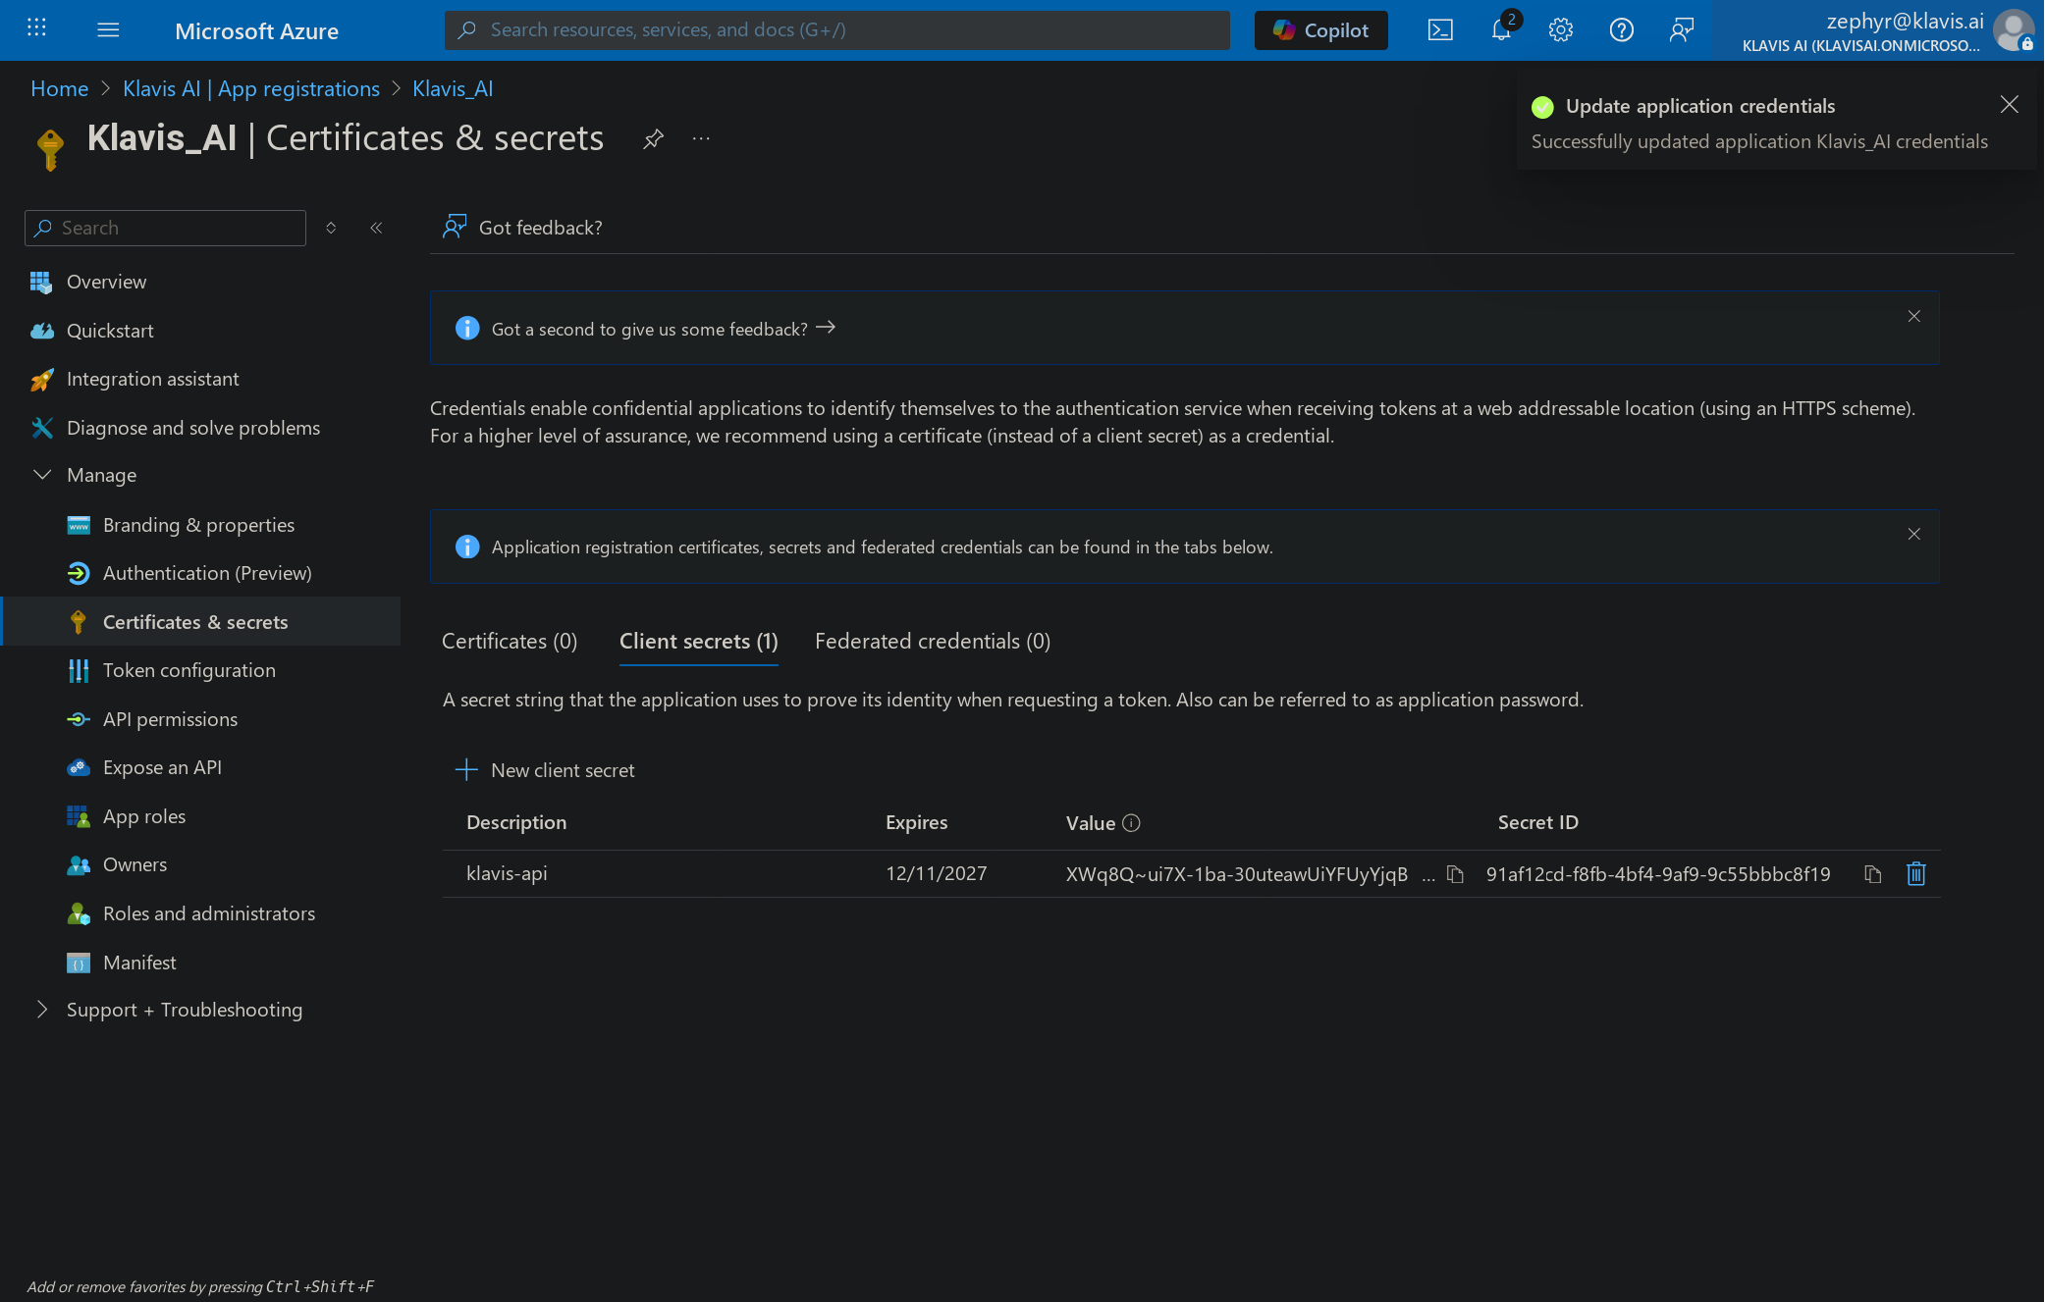
Task: Copy the Secret ID to clipboard
Action: [x=1872, y=874]
